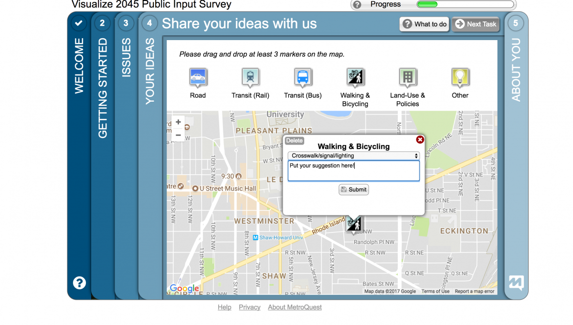Zoom out on the map
The image size is (573, 325).
pos(178,135)
